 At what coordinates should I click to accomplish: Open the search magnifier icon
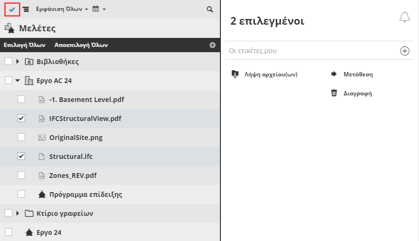210,9
